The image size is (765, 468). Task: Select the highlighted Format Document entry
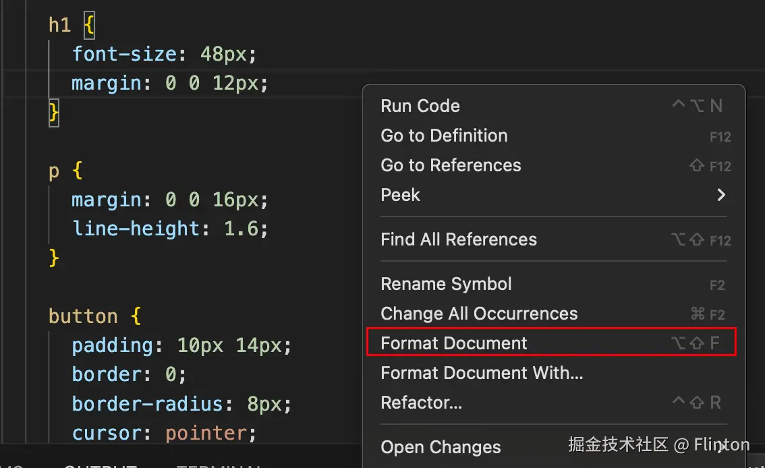(x=454, y=343)
